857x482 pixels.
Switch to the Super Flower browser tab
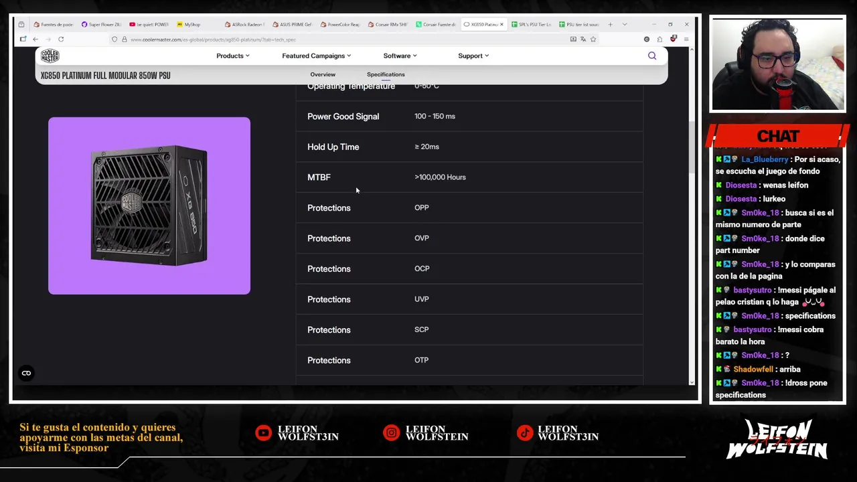102,24
